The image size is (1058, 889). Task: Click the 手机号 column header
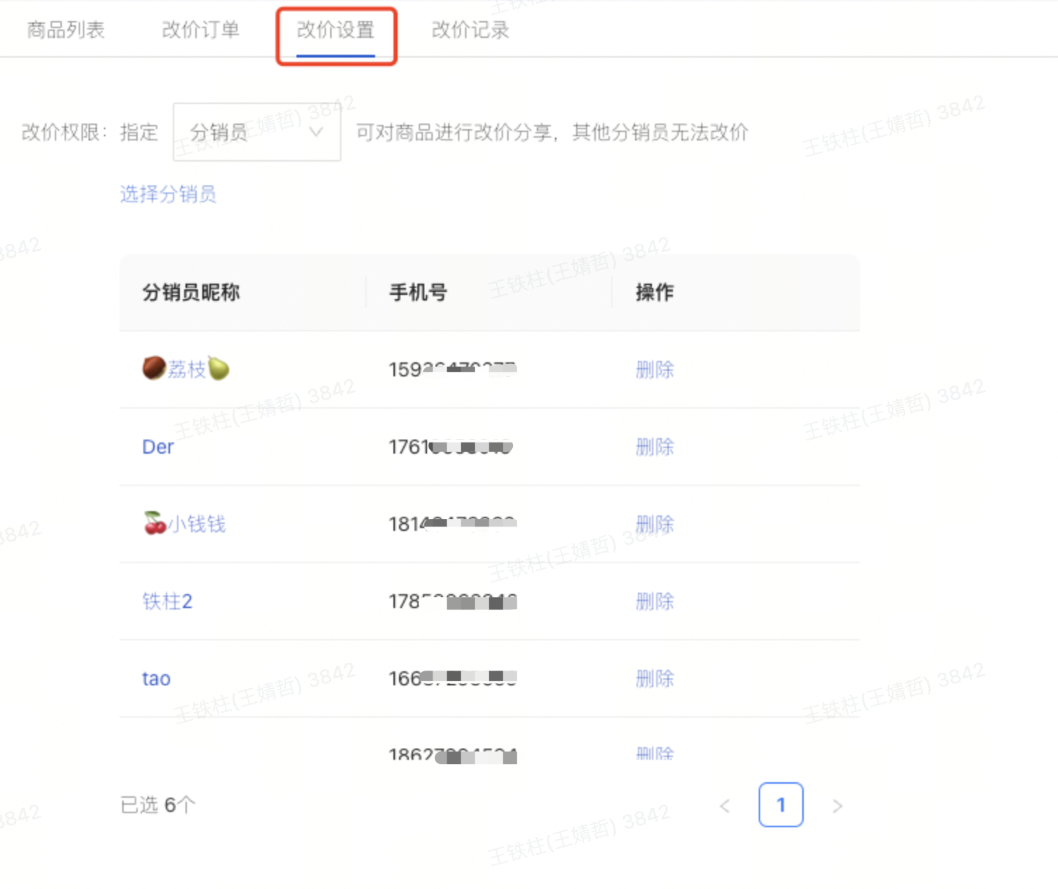tap(419, 292)
